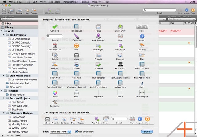Open the Remaining project filter dropdown
The width and height of the screenshot is (197, 137).
coord(19,19)
